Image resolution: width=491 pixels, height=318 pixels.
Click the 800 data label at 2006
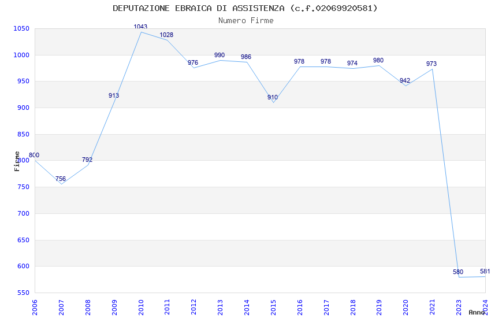(34, 155)
